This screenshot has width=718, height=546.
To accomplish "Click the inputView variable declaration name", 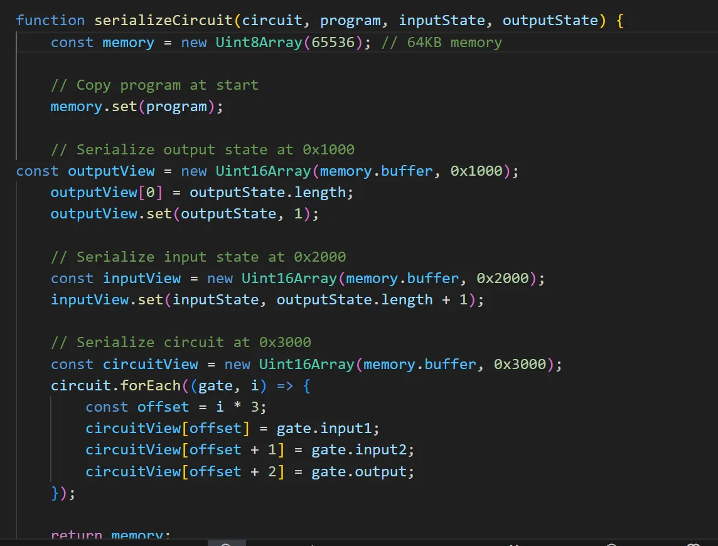I will 142,279.
